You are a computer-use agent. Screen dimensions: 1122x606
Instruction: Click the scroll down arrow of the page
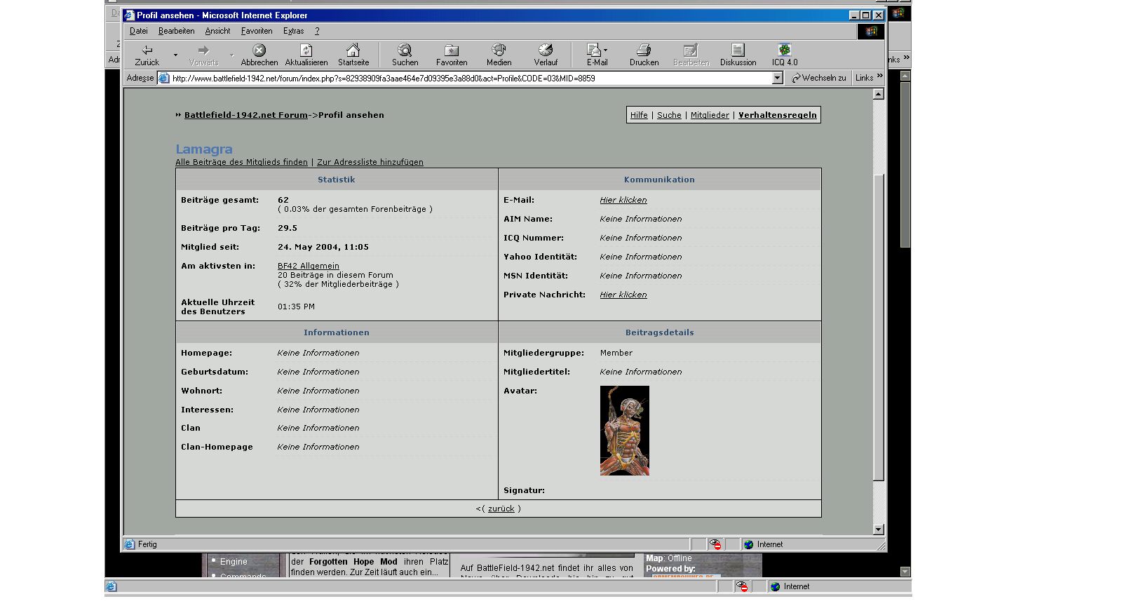(x=879, y=530)
